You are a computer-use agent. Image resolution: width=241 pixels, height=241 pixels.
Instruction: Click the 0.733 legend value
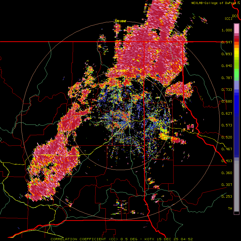[x=227, y=90]
